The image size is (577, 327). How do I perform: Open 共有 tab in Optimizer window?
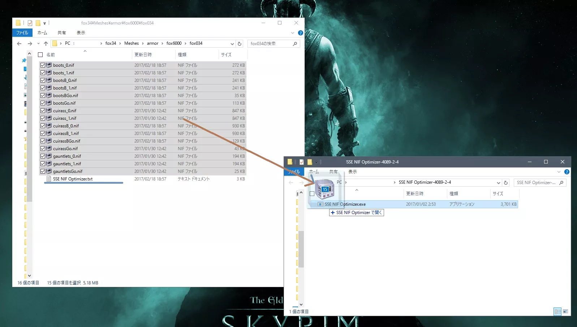pos(333,172)
